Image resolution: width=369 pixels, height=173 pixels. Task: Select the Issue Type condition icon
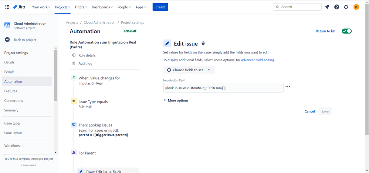pos(74,101)
